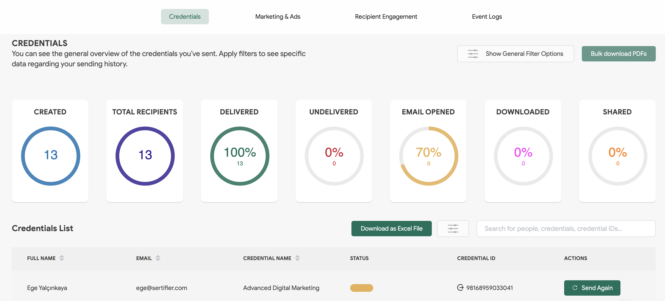Select the Delivered 100% progress ring
This screenshot has height=301, width=665.
tap(240, 156)
